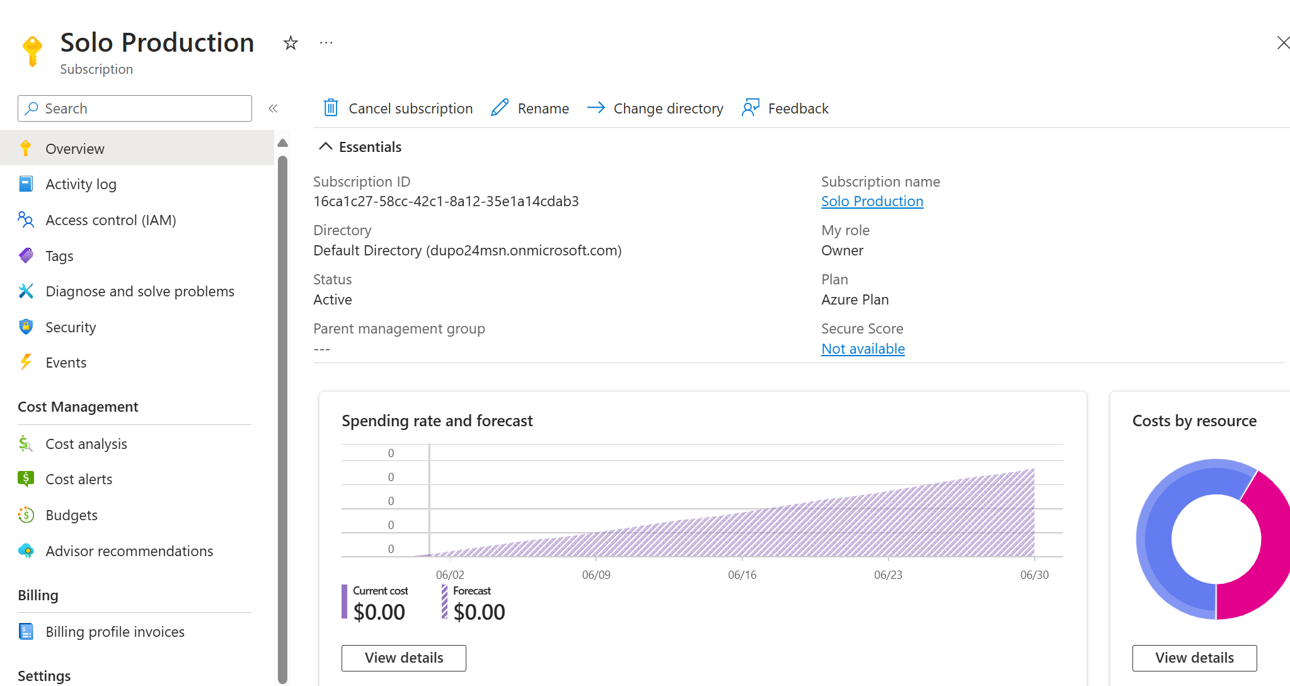Choose the Rename toolbar label
Viewport: 1290px width, 686px height.
(543, 108)
